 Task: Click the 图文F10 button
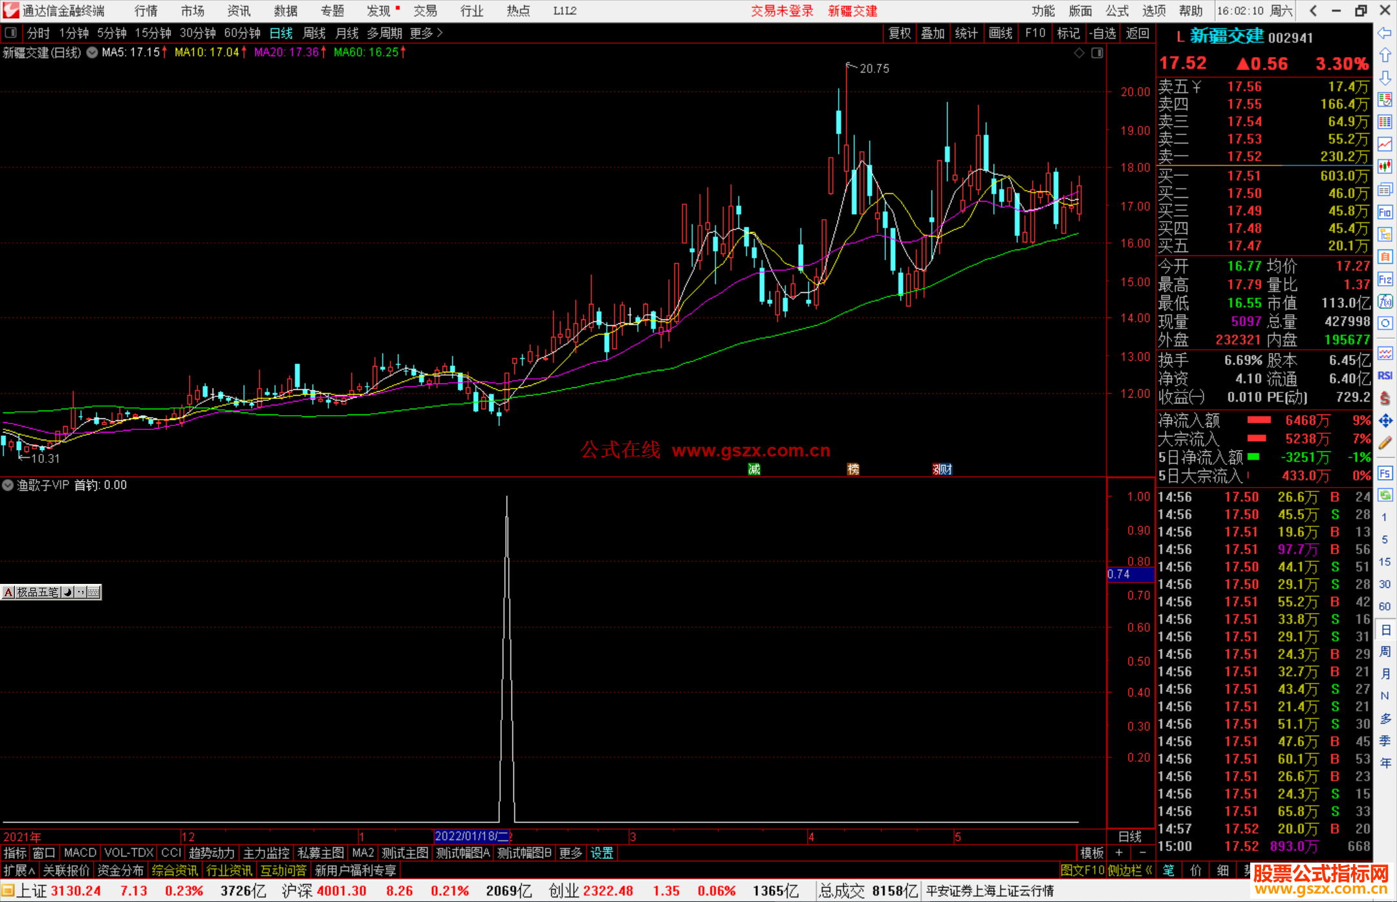(1082, 870)
